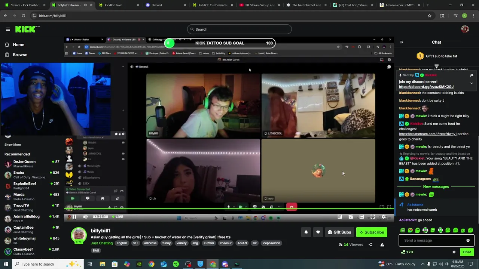Expand the pinned message chevron
The width and height of the screenshot is (479, 269).
click(x=472, y=83)
